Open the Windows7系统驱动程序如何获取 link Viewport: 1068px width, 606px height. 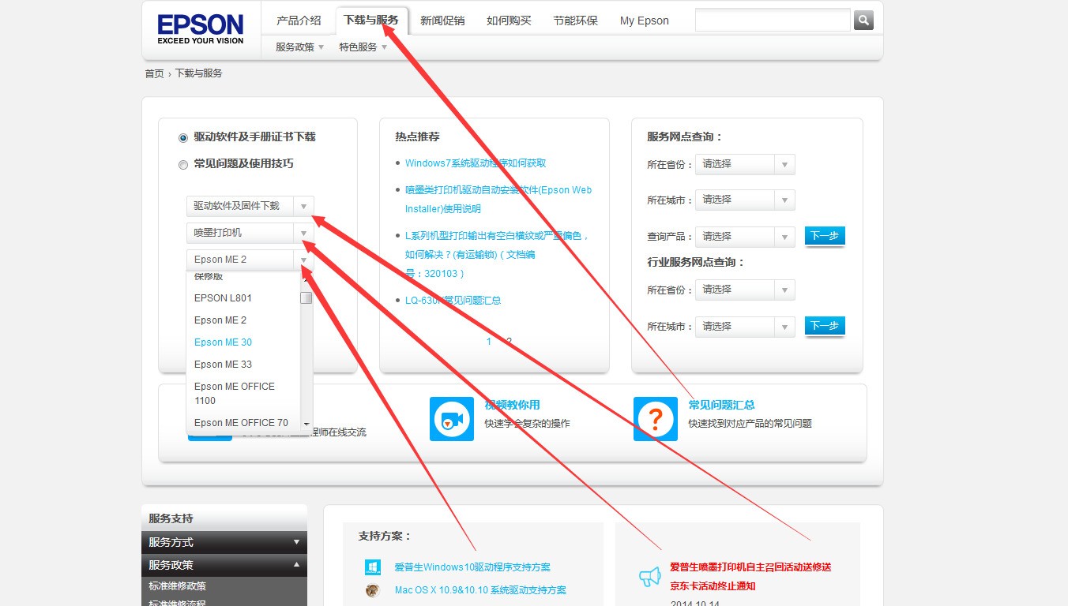point(476,163)
